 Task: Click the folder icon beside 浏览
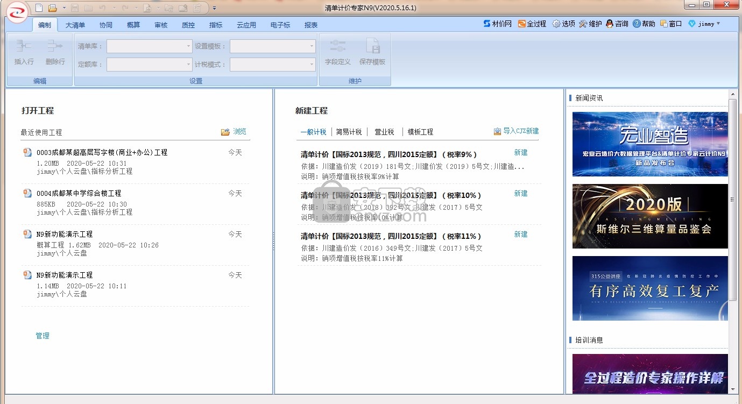(225, 132)
